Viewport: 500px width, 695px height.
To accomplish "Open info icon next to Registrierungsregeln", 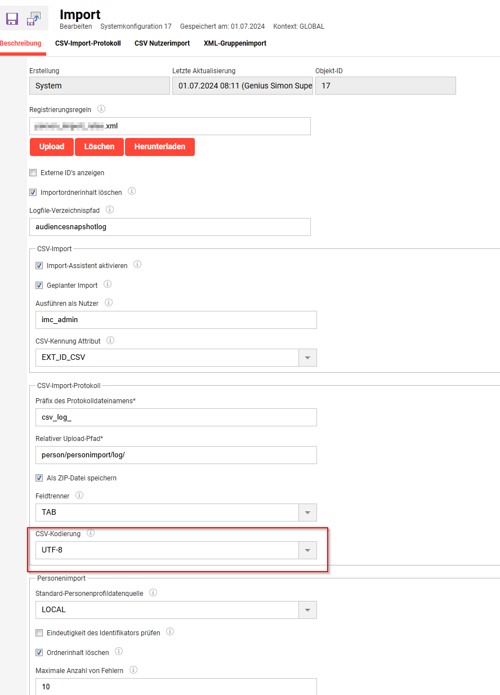I will pyautogui.click(x=101, y=109).
